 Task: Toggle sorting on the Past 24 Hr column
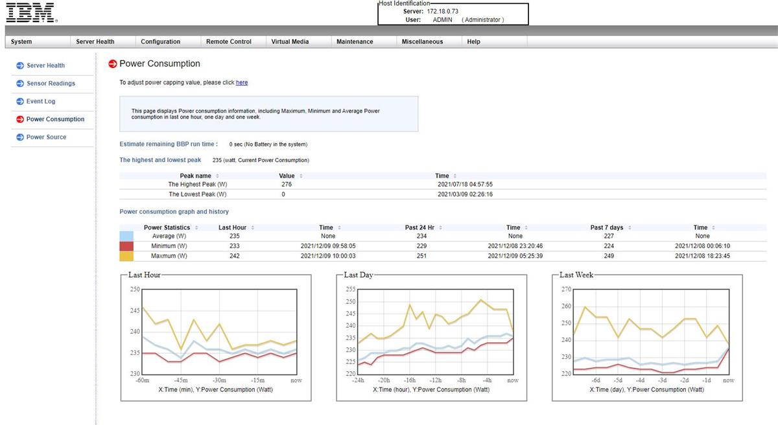(440, 227)
